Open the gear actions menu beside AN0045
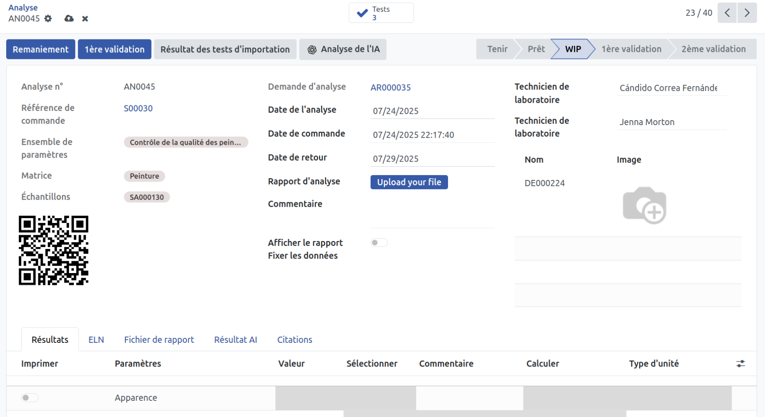765x417 pixels. (48, 18)
